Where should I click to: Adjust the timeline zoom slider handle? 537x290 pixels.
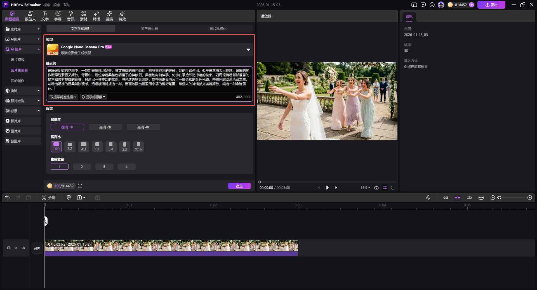pos(499,198)
